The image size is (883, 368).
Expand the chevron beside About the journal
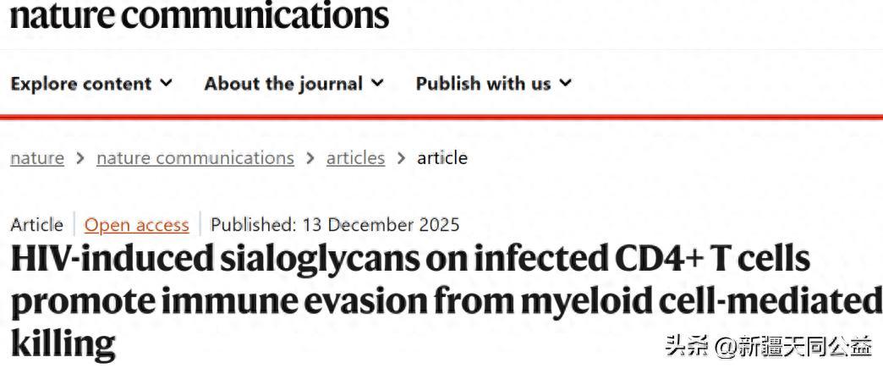click(x=377, y=83)
